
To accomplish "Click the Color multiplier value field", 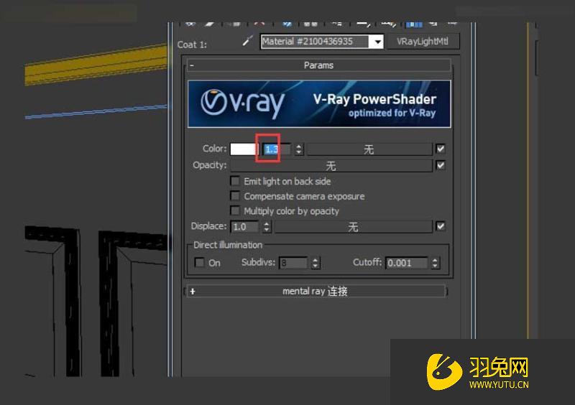I will 277,149.
